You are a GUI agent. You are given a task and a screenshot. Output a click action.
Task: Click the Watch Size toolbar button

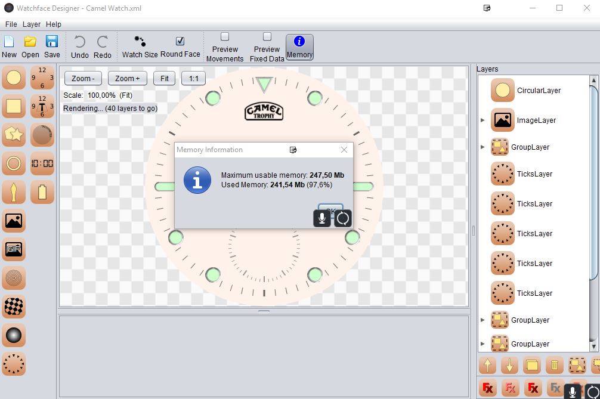pyautogui.click(x=140, y=47)
